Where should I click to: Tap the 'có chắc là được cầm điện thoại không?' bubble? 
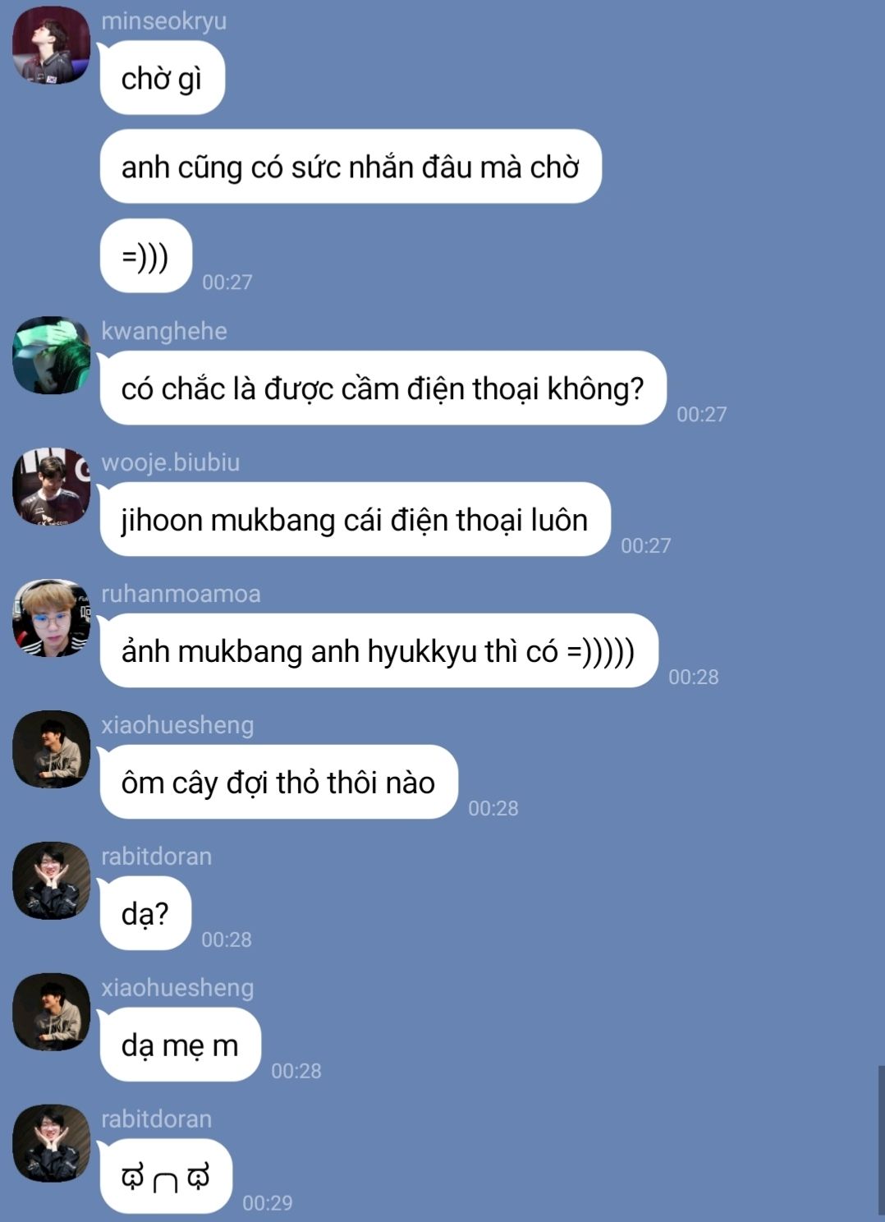point(383,388)
